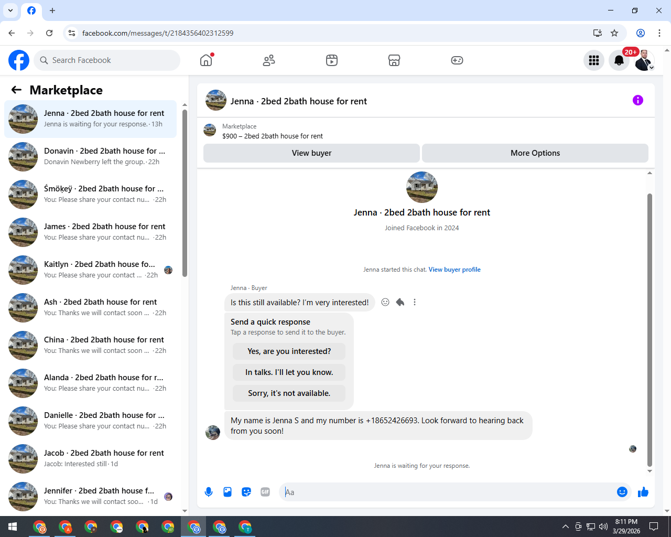Open conversation information purple icon
The width and height of the screenshot is (671, 537).
(x=638, y=100)
